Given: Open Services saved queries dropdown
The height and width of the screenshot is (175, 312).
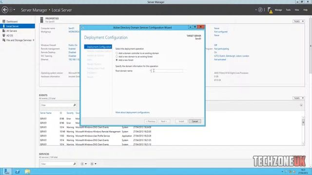Looking at the screenshot, I should tap(93, 164).
